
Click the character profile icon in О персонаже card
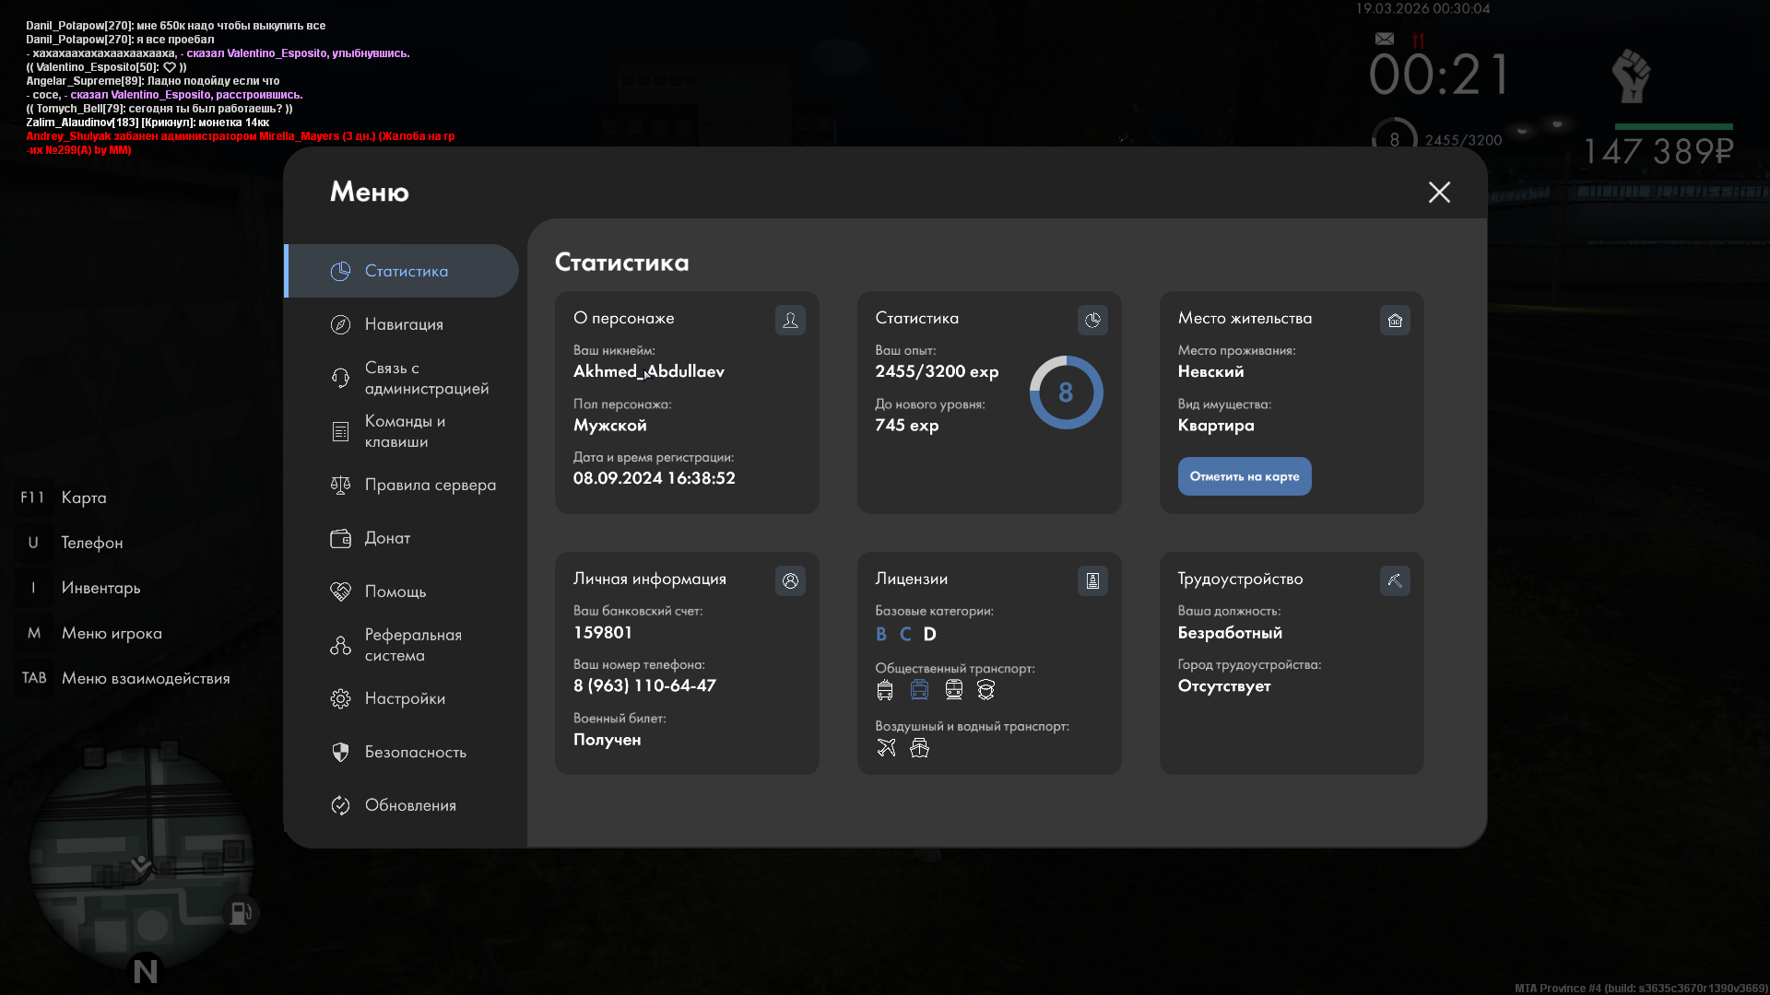coord(790,320)
